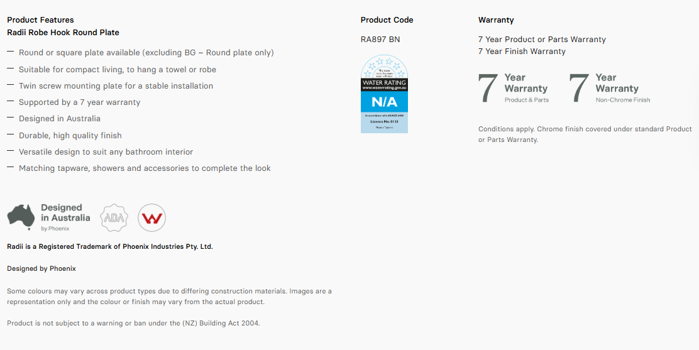The image size is (699, 350).
Task: Click the ADA badge icon
Action: (x=114, y=218)
